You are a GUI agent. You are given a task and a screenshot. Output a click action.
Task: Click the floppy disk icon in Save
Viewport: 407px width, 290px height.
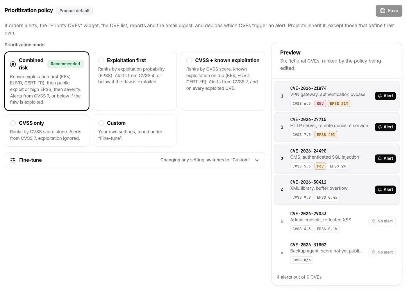383,11
